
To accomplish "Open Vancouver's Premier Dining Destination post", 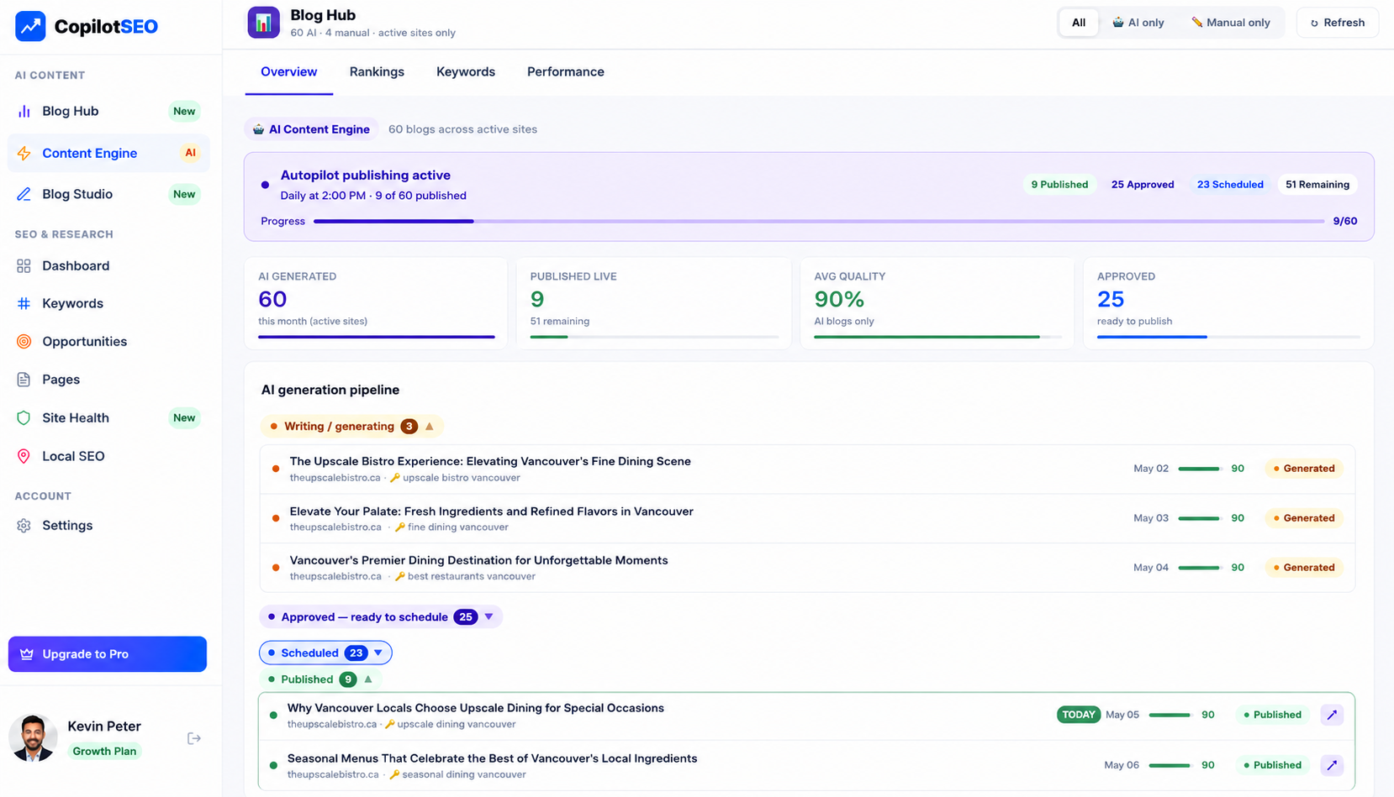I will tap(807, 568).
